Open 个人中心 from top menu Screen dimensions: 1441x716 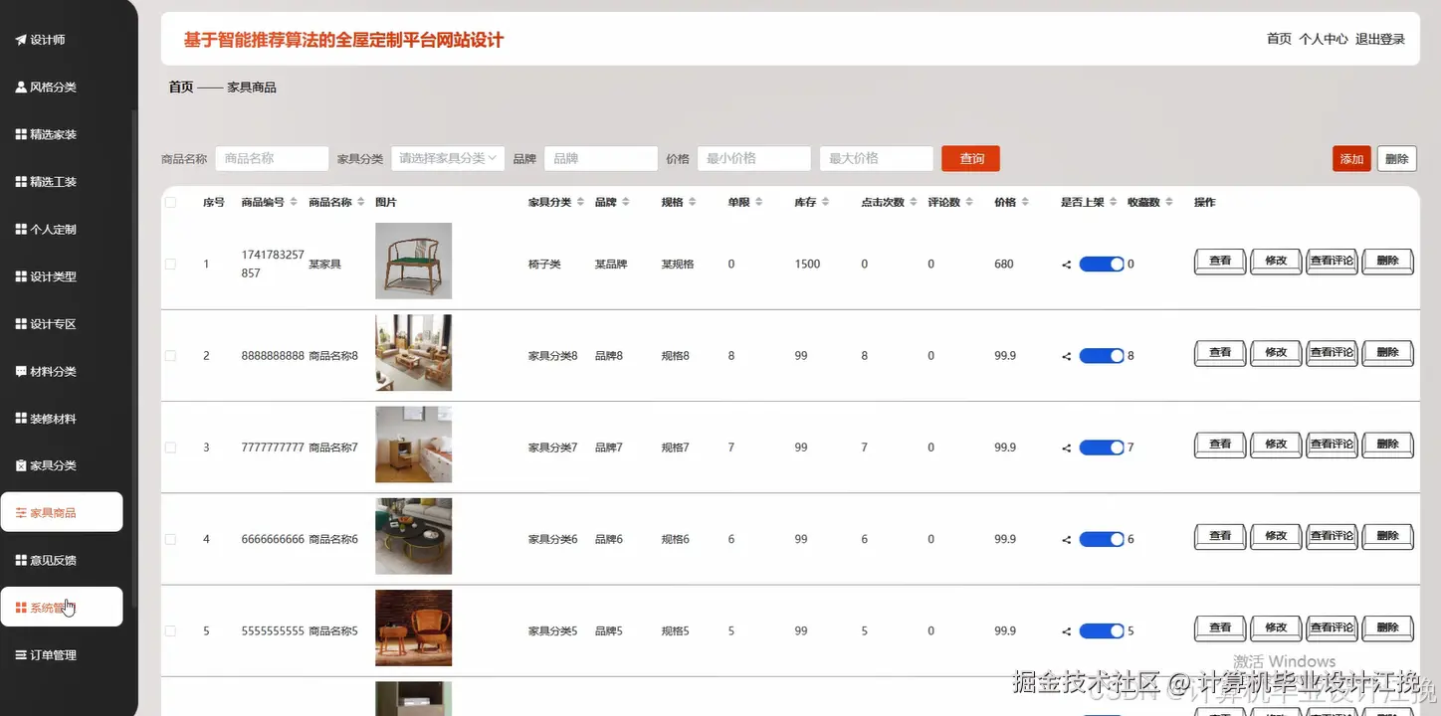click(x=1322, y=39)
